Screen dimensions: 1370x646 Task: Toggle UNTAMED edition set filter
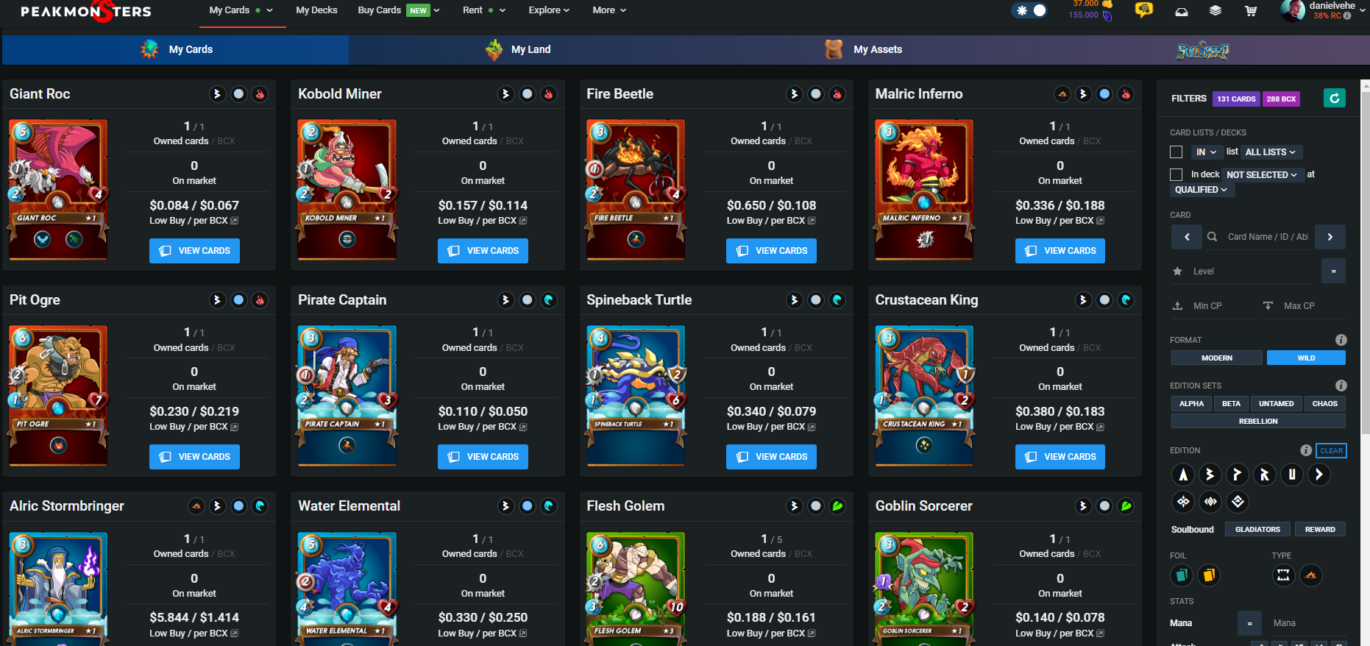1276,403
